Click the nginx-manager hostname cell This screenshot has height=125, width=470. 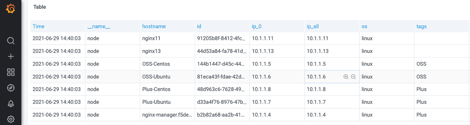167,115
